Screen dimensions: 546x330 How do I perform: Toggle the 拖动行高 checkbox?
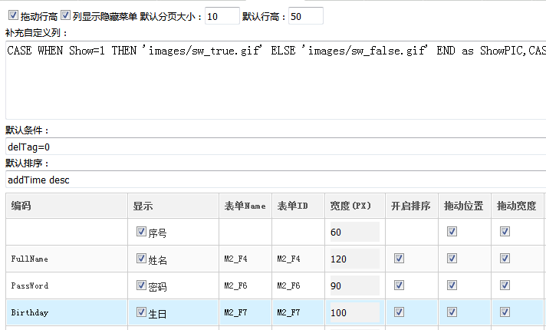13,15
